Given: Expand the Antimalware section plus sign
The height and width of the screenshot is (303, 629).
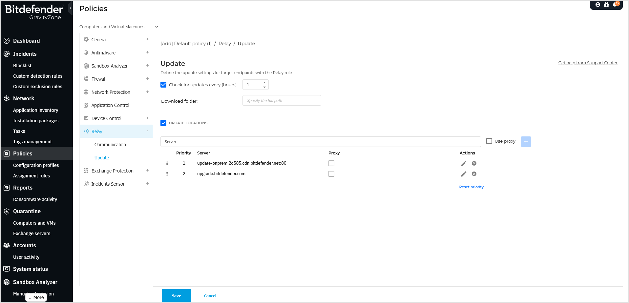Looking at the screenshot, I should tap(147, 52).
